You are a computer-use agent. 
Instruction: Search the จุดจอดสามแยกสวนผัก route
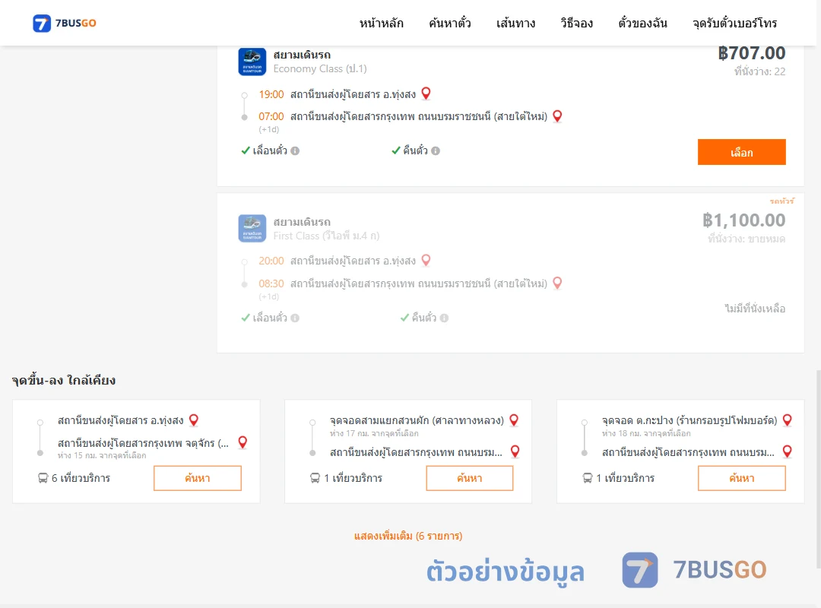click(470, 478)
